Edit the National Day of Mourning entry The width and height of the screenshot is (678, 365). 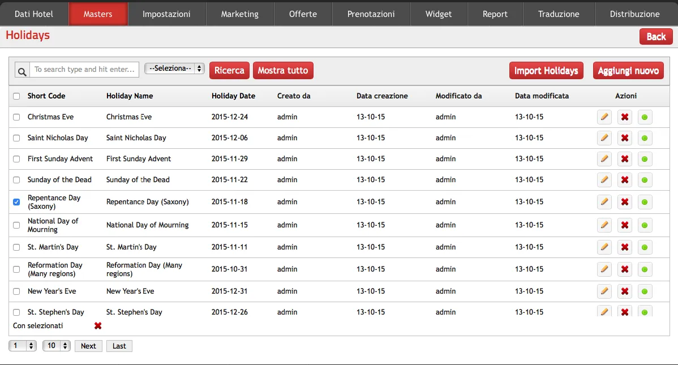click(x=604, y=225)
